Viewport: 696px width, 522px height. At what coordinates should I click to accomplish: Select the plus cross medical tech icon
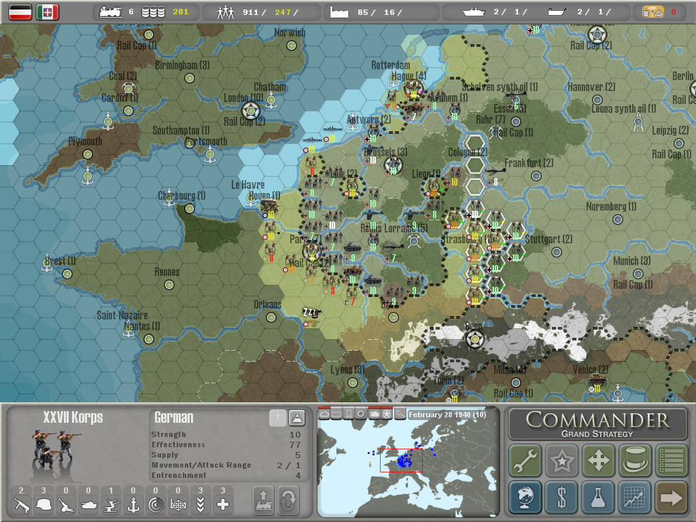click(x=223, y=505)
